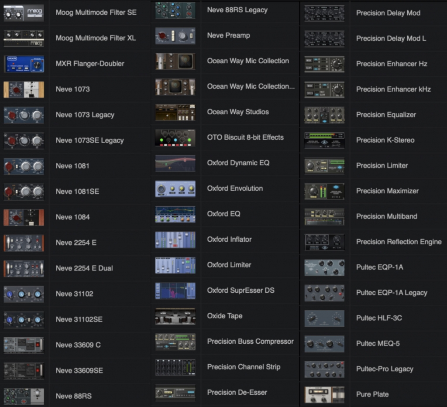Screen dimensions: 447x407
Task: Click the Pure Plate reverb thumbnail
Action: [325, 394]
